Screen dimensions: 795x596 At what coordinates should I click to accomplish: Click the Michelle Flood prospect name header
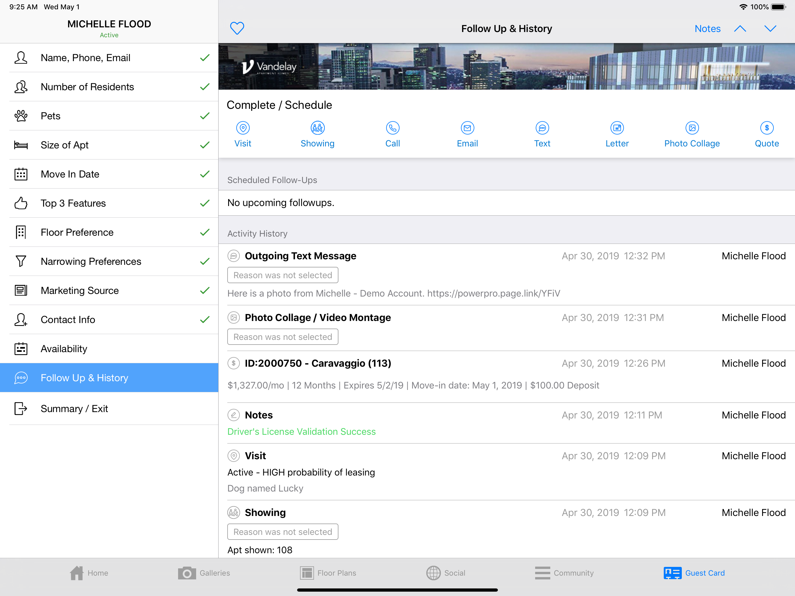pos(109,24)
